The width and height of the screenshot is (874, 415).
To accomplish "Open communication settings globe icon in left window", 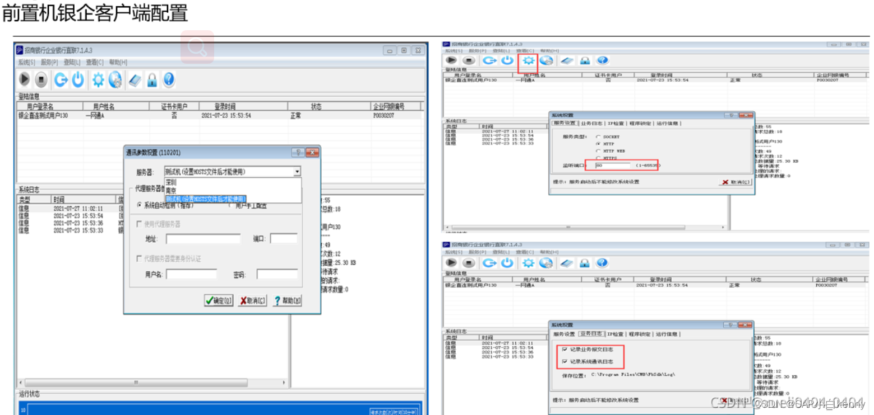I will [115, 80].
